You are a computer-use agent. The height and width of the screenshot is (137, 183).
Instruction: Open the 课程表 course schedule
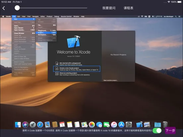tap(128, 8)
